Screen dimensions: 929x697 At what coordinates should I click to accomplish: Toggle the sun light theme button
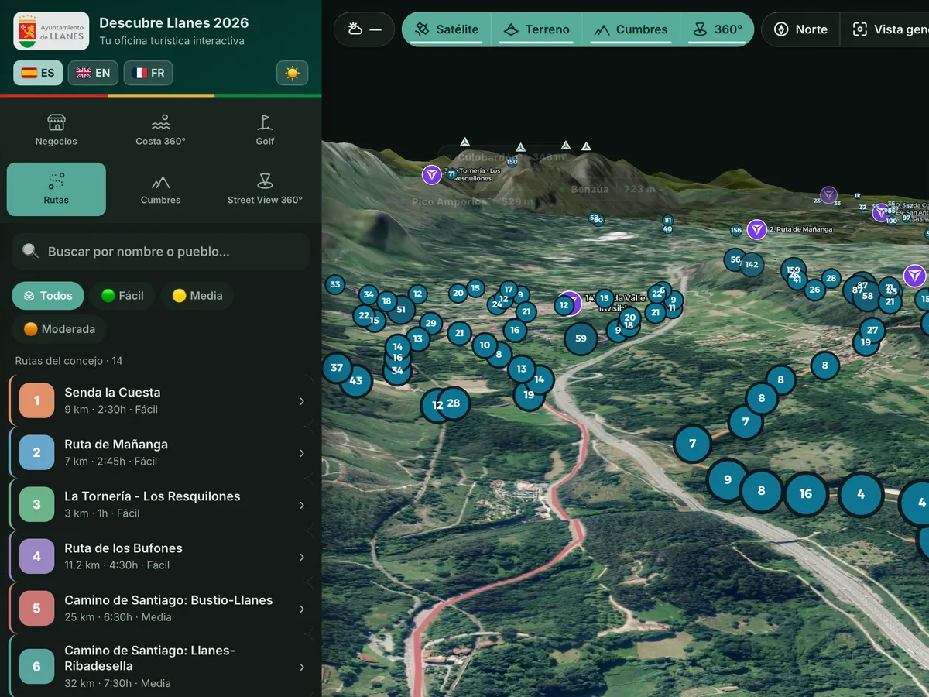pos(292,73)
